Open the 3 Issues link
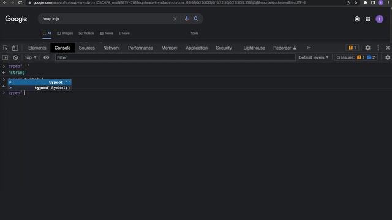 coord(356,57)
